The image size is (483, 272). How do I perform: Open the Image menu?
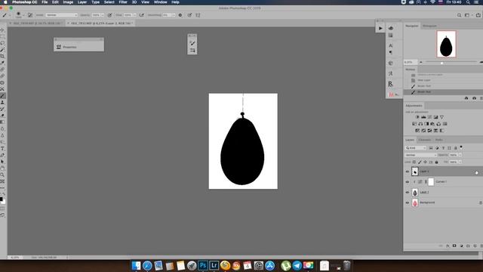pyautogui.click(x=68, y=2)
